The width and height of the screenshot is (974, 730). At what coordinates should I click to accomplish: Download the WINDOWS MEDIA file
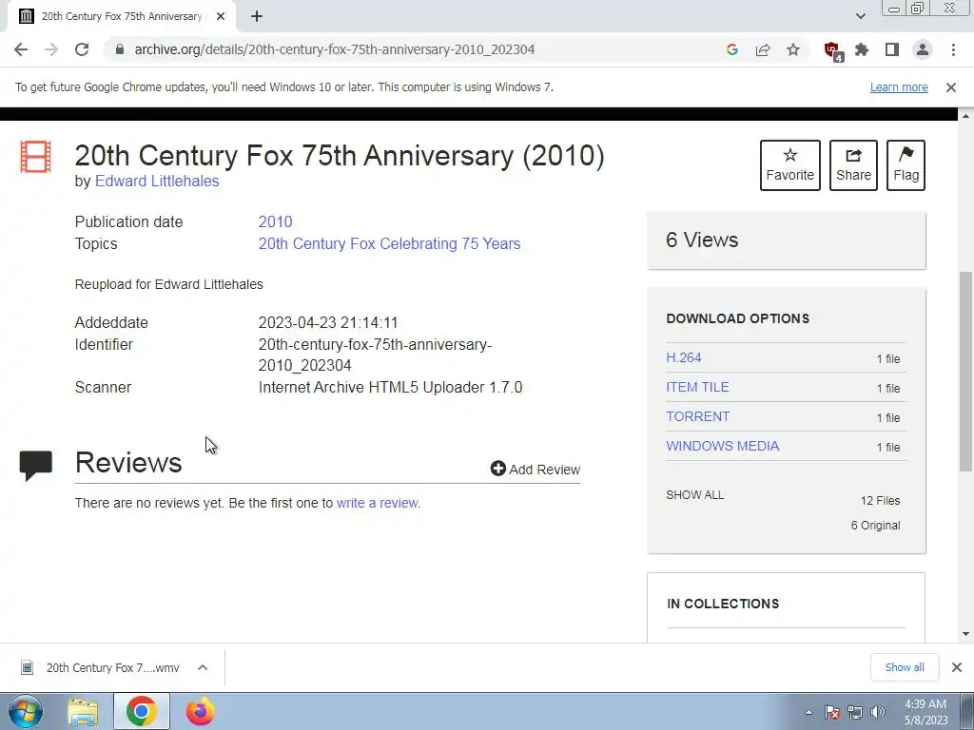(723, 447)
